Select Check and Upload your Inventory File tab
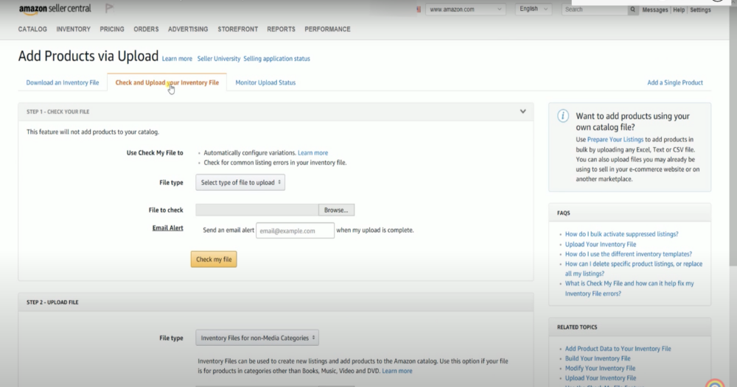This screenshot has height=387, width=737. pos(167,82)
